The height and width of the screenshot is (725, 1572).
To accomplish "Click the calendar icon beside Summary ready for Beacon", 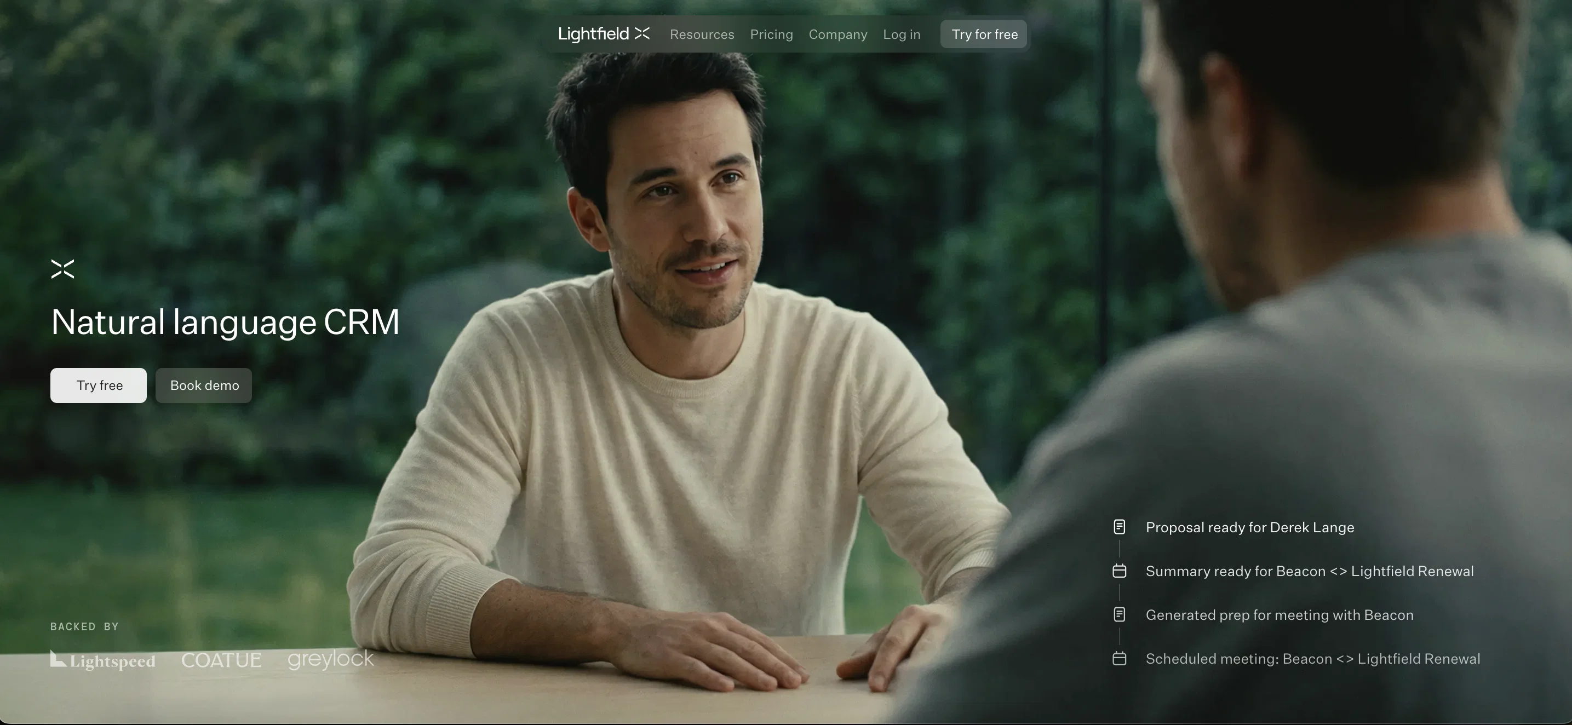I will coord(1119,571).
